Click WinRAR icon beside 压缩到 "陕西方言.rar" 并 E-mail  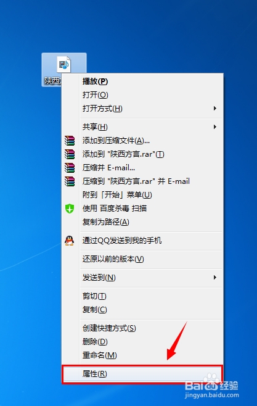pos(70,181)
